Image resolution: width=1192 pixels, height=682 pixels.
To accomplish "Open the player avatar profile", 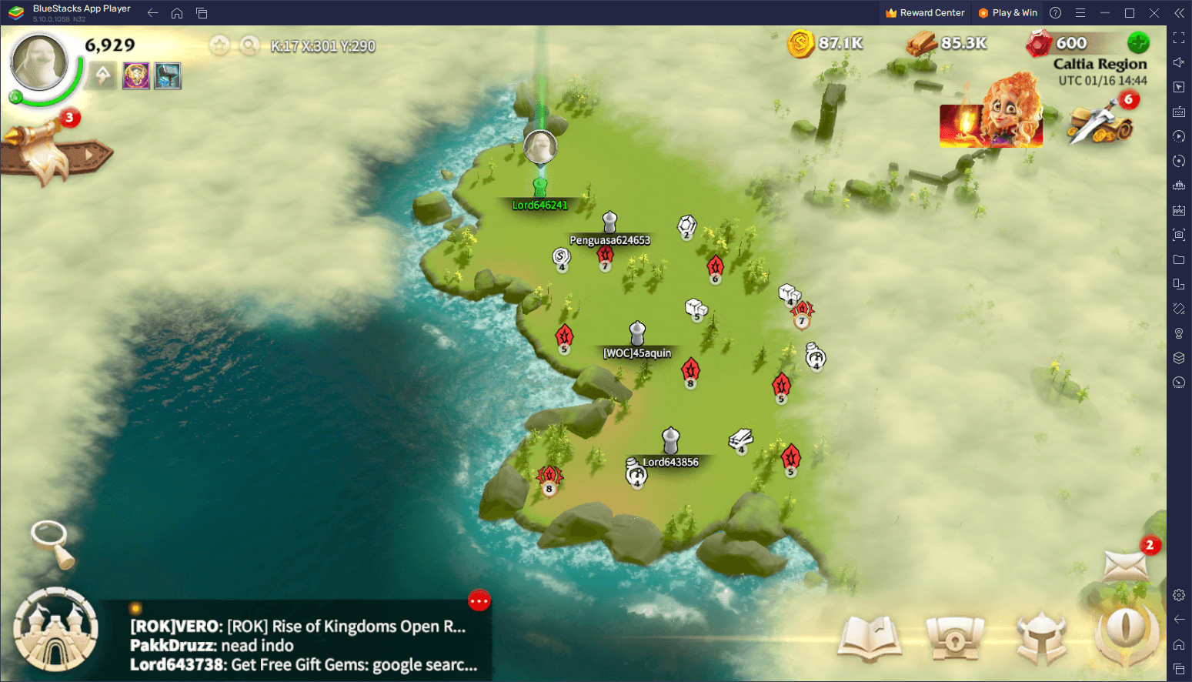I will [38, 63].
